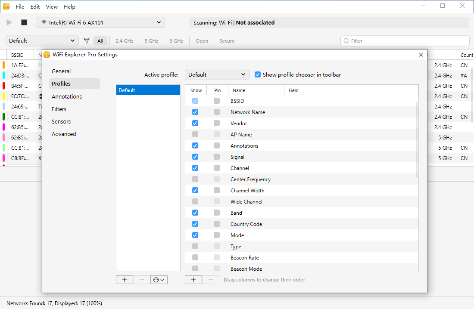
Task: Enable Show for AP Name column
Action: (x=195, y=134)
